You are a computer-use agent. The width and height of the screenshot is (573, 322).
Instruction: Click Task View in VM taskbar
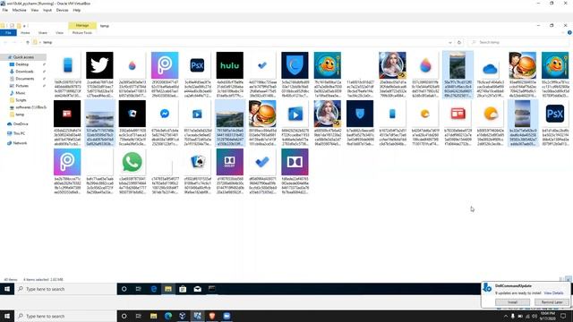coord(139,289)
